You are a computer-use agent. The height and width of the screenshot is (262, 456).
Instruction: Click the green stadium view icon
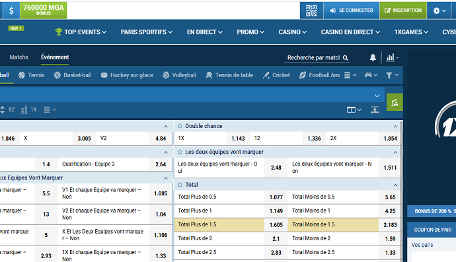coord(395,102)
